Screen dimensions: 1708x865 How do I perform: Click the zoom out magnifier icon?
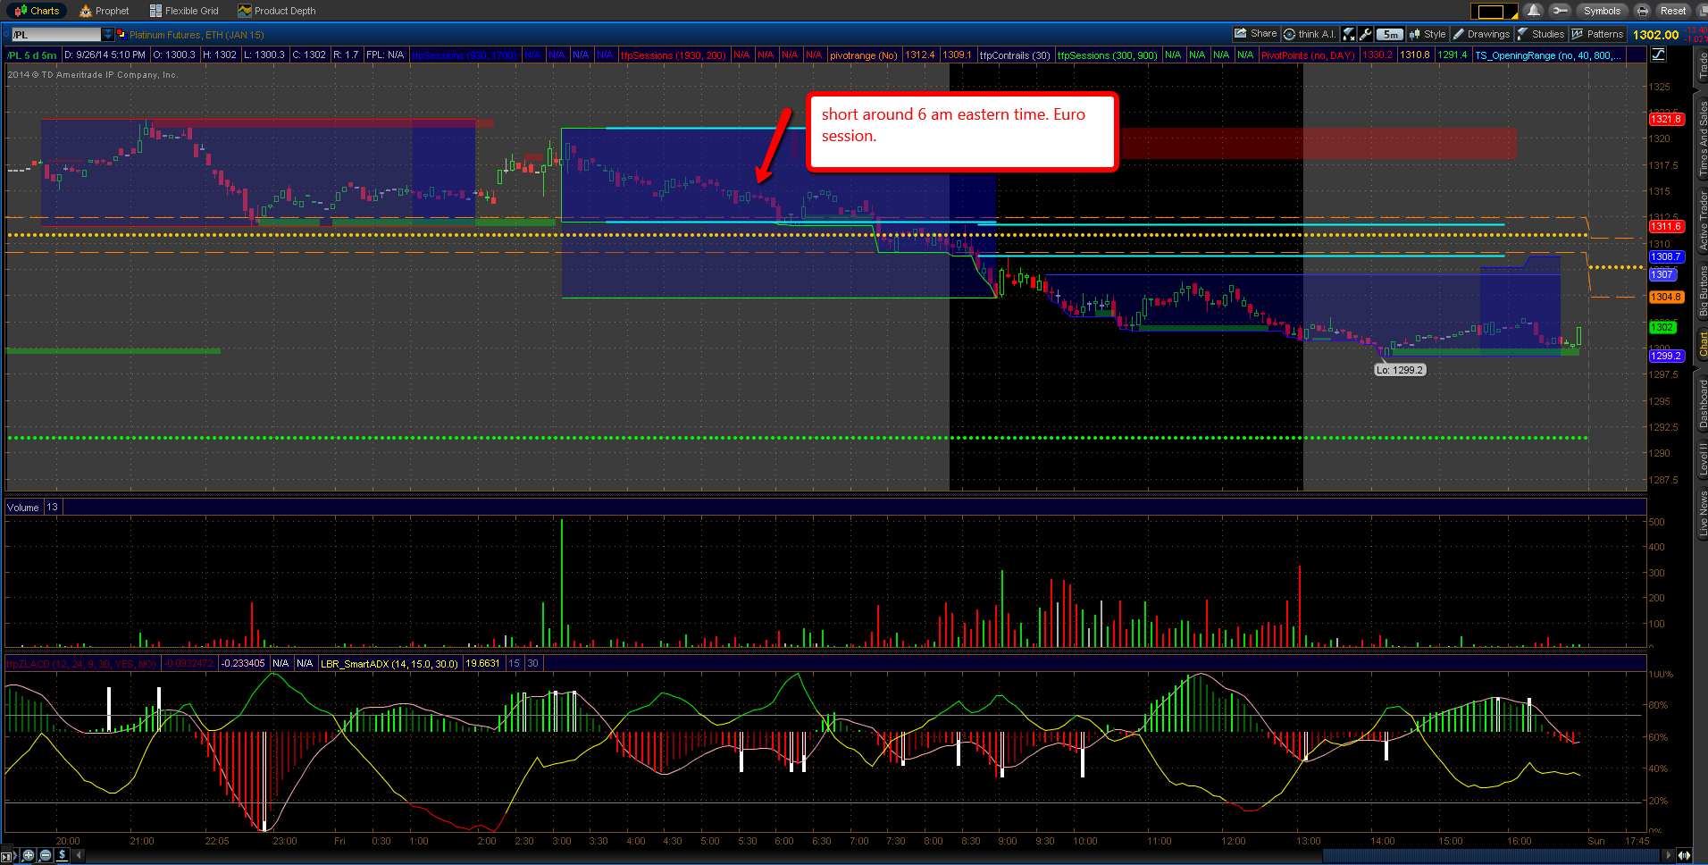point(46,855)
